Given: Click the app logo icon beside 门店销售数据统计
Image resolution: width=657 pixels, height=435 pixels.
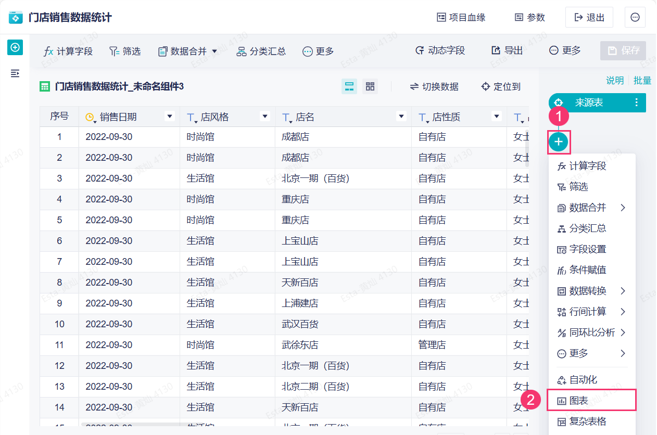Looking at the screenshot, I should click(16, 17).
